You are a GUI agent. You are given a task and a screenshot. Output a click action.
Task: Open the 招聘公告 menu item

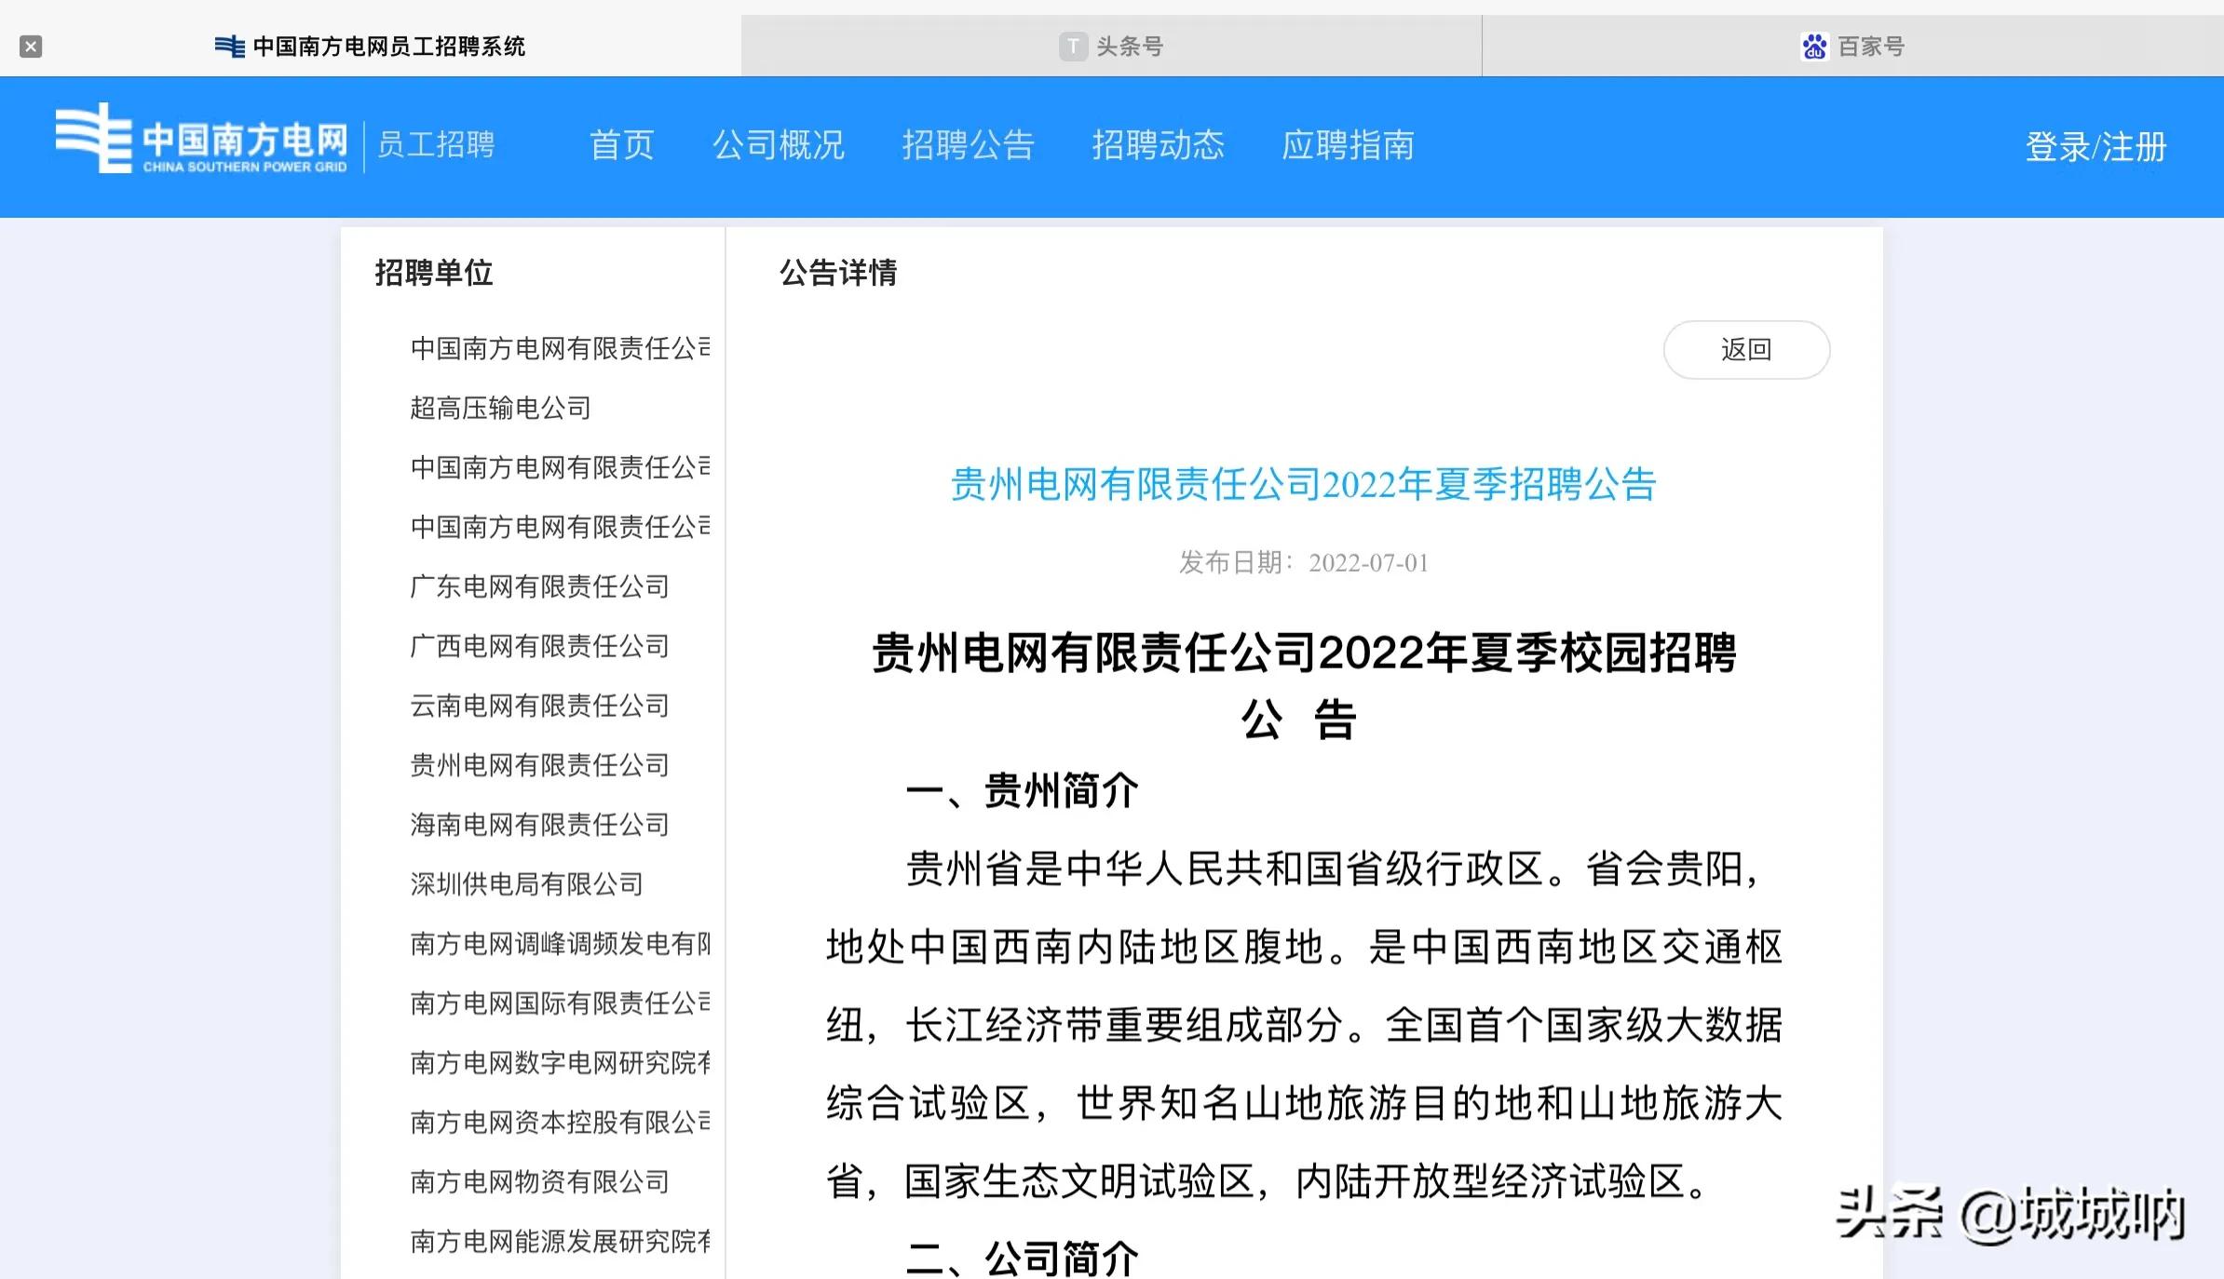[x=970, y=145]
